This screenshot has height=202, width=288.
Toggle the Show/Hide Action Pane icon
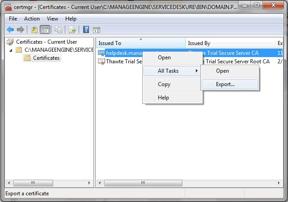point(97,30)
